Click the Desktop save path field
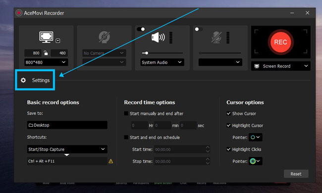Screen dimensions: 322x193 coord(67,125)
